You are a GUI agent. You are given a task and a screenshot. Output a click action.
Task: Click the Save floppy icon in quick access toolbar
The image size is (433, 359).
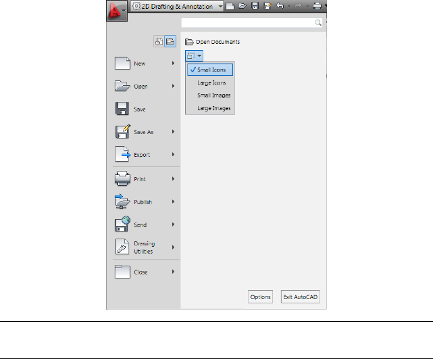[255, 6]
